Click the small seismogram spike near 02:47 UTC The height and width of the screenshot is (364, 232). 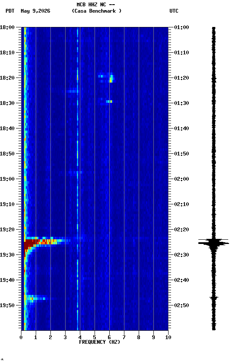coord(214,297)
